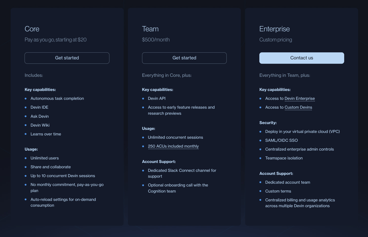Click 'Dedicated Slack Connect channel for support'

point(182,173)
